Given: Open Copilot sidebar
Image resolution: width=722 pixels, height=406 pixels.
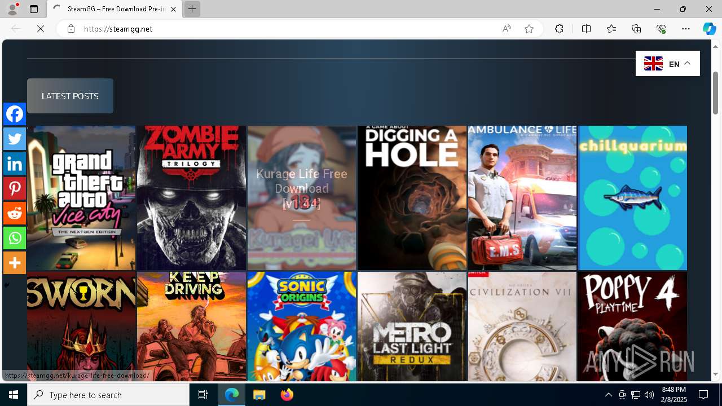Looking at the screenshot, I should tap(709, 29).
